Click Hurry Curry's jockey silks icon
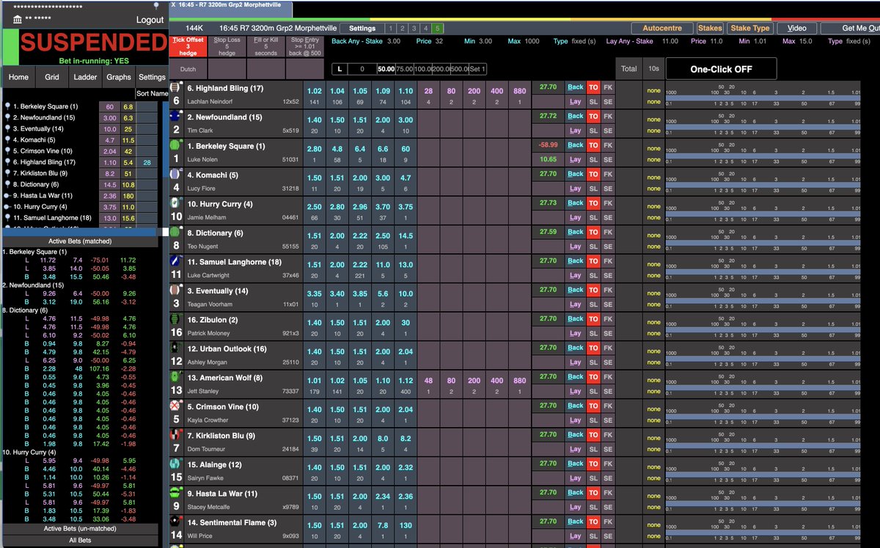 175,203
